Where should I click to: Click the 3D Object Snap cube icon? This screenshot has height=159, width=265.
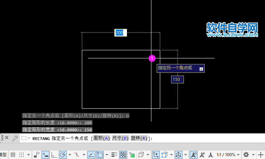point(141,155)
